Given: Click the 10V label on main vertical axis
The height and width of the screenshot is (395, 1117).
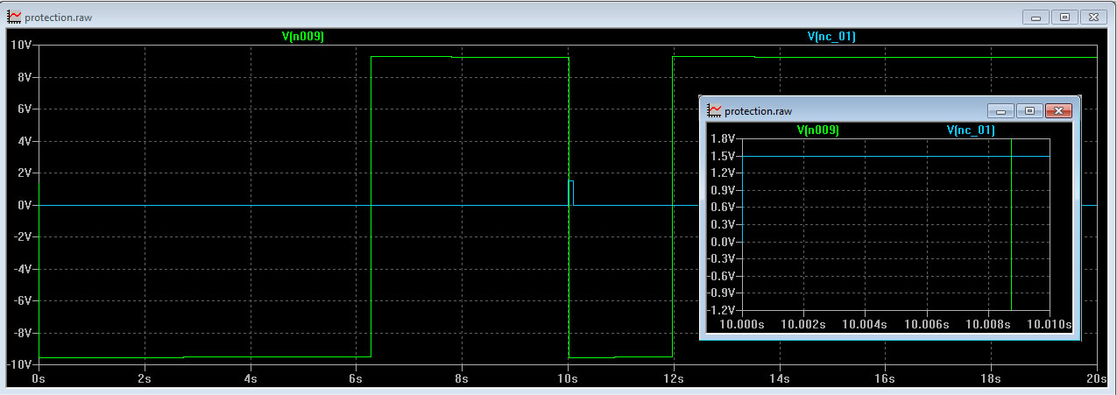Looking at the screenshot, I should click(21, 45).
